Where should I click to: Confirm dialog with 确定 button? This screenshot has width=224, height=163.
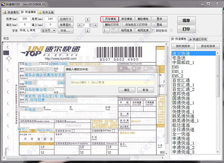[127, 90]
